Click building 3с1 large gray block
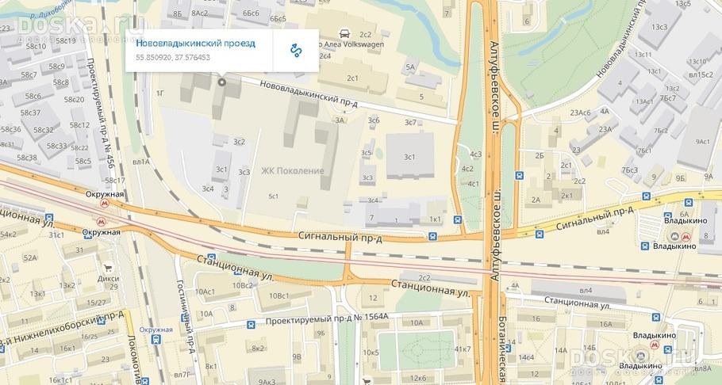This screenshot has width=722, height=385. [410, 155]
